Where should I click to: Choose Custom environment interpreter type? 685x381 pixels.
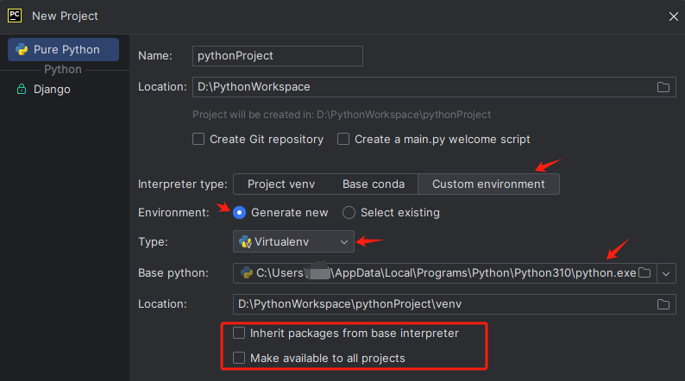click(488, 184)
